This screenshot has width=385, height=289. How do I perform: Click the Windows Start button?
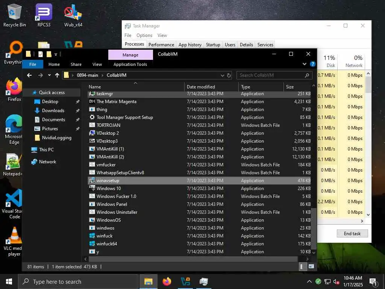point(9,281)
